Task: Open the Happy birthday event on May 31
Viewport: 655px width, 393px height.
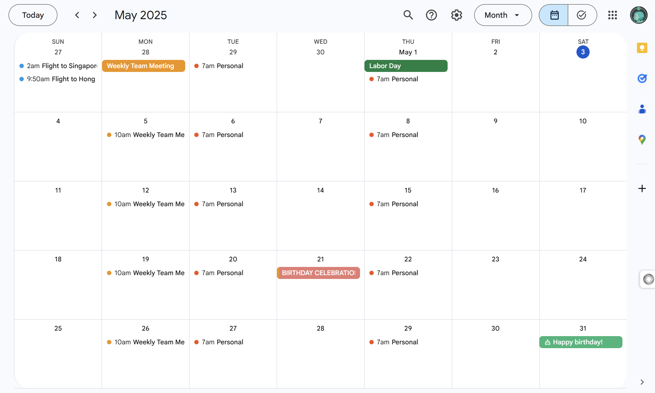Action: 581,342
